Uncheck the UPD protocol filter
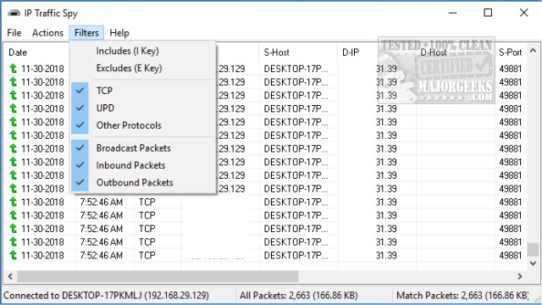Viewport: 542px width, 305px height. [143, 108]
